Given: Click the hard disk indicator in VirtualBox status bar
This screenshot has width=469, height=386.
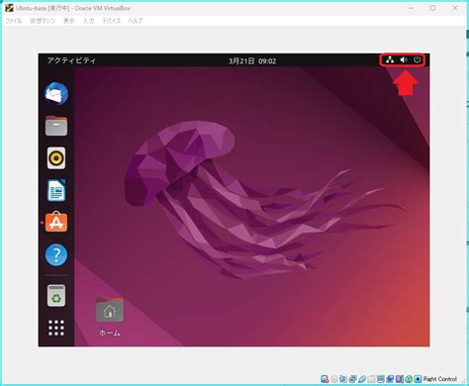Looking at the screenshot, I should coord(325,379).
